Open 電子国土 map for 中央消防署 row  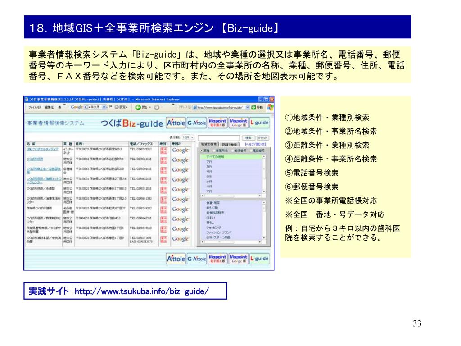(x=163, y=239)
